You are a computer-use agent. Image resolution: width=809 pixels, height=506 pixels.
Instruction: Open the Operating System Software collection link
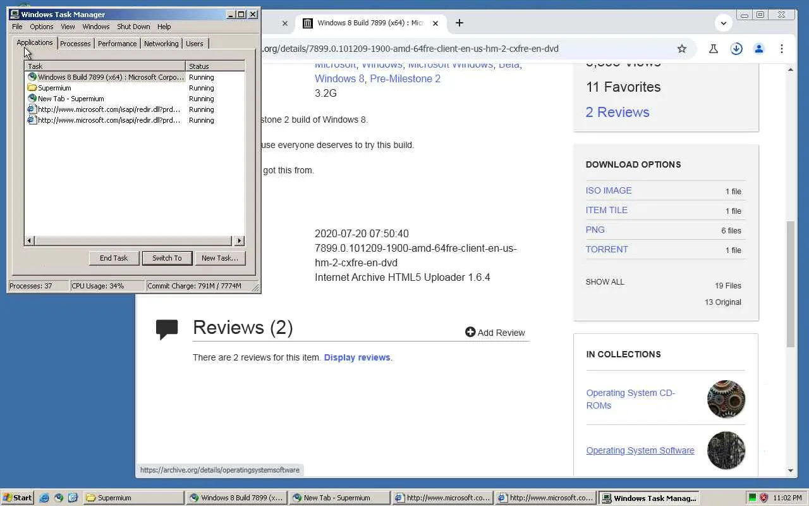pyautogui.click(x=640, y=450)
